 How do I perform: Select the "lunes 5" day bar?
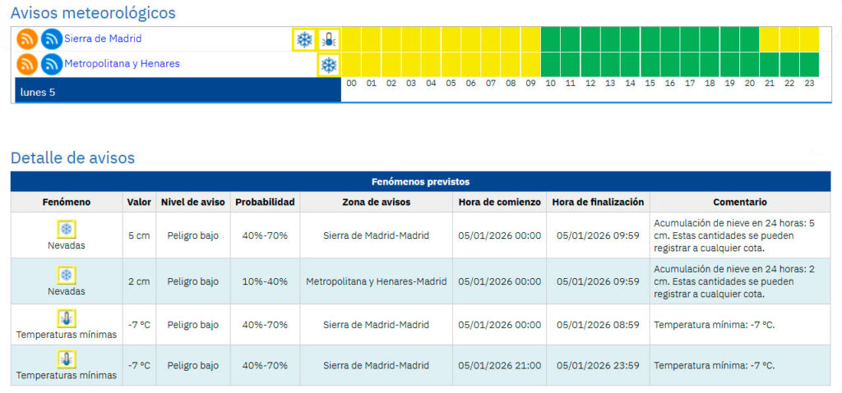click(178, 91)
